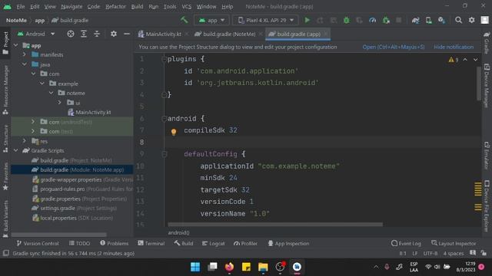492x276 pixels.
Task: Click Select Opened File target icon
Action: coord(71,34)
